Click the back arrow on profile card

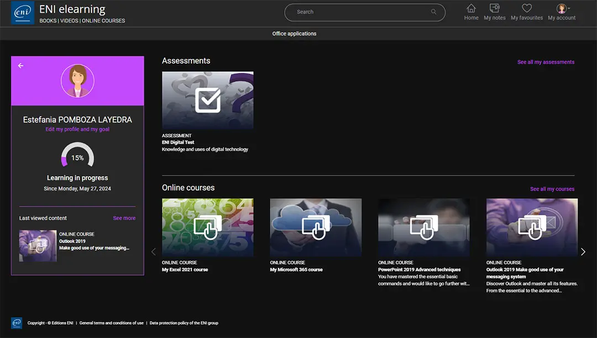pos(21,66)
